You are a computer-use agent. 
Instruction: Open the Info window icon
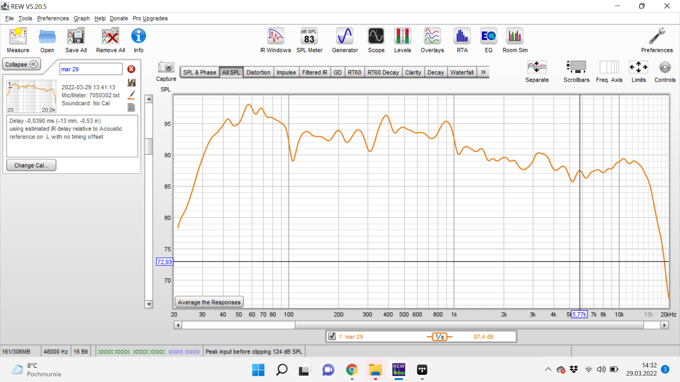tap(138, 36)
